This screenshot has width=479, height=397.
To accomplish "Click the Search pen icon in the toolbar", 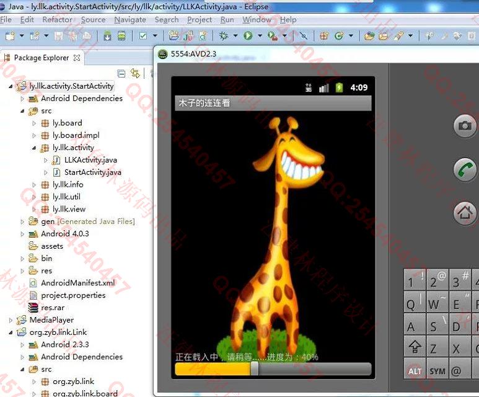I will pos(398,36).
